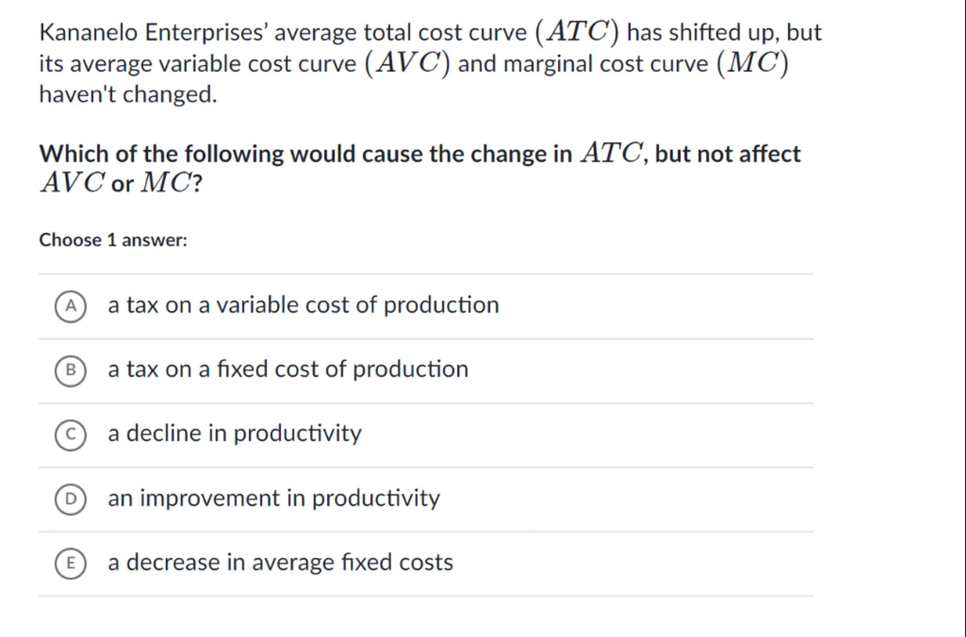
Task: Click the bold "Which of the following" text
Action: point(161,154)
